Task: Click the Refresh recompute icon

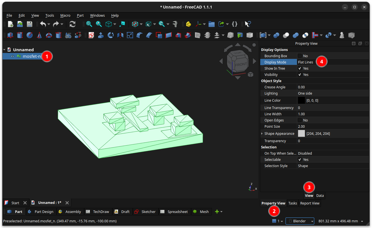Action: point(73,24)
